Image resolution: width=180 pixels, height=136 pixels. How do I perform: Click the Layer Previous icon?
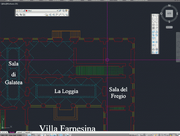pyautogui.click(x=63, y=11)
